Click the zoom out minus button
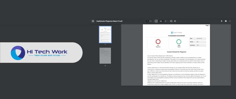236x99 pixels. tap(156, 21)
